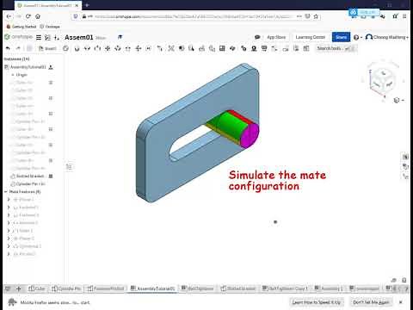Open the App Store
Screen dimensions: 413x310
click(276, 37)
